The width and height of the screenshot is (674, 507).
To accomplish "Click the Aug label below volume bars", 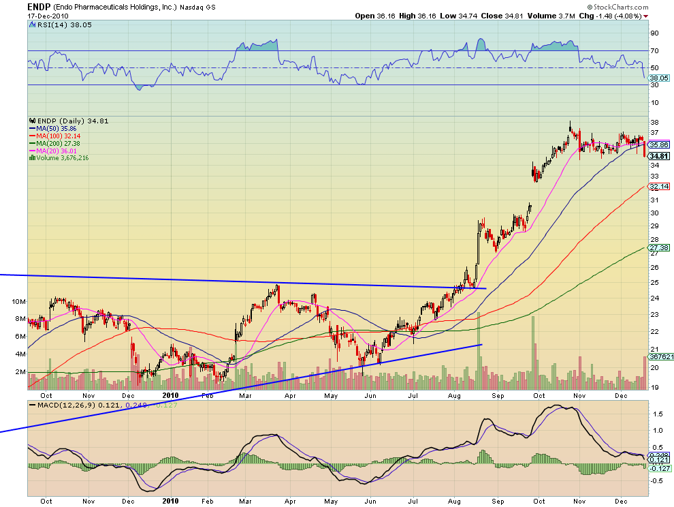I will pyautogui.click(x=454, y=395).
